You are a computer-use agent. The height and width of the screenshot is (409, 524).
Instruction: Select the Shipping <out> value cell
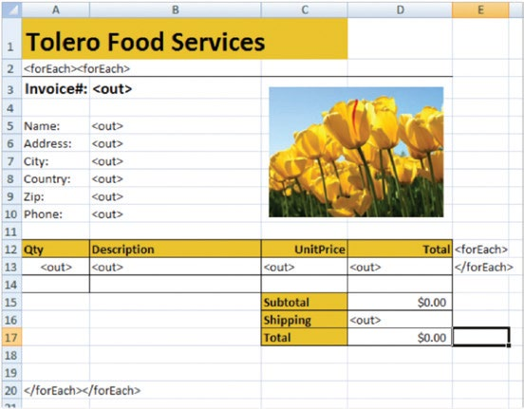pyautogui.click(x=400, y=320)
